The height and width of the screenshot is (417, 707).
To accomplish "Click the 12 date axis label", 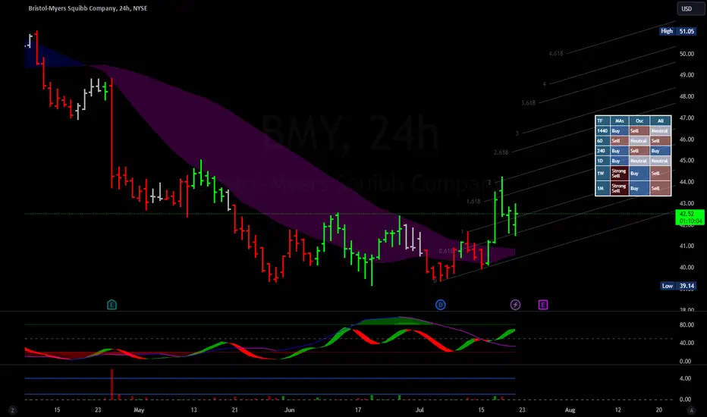I will click(x=617, y=409).
